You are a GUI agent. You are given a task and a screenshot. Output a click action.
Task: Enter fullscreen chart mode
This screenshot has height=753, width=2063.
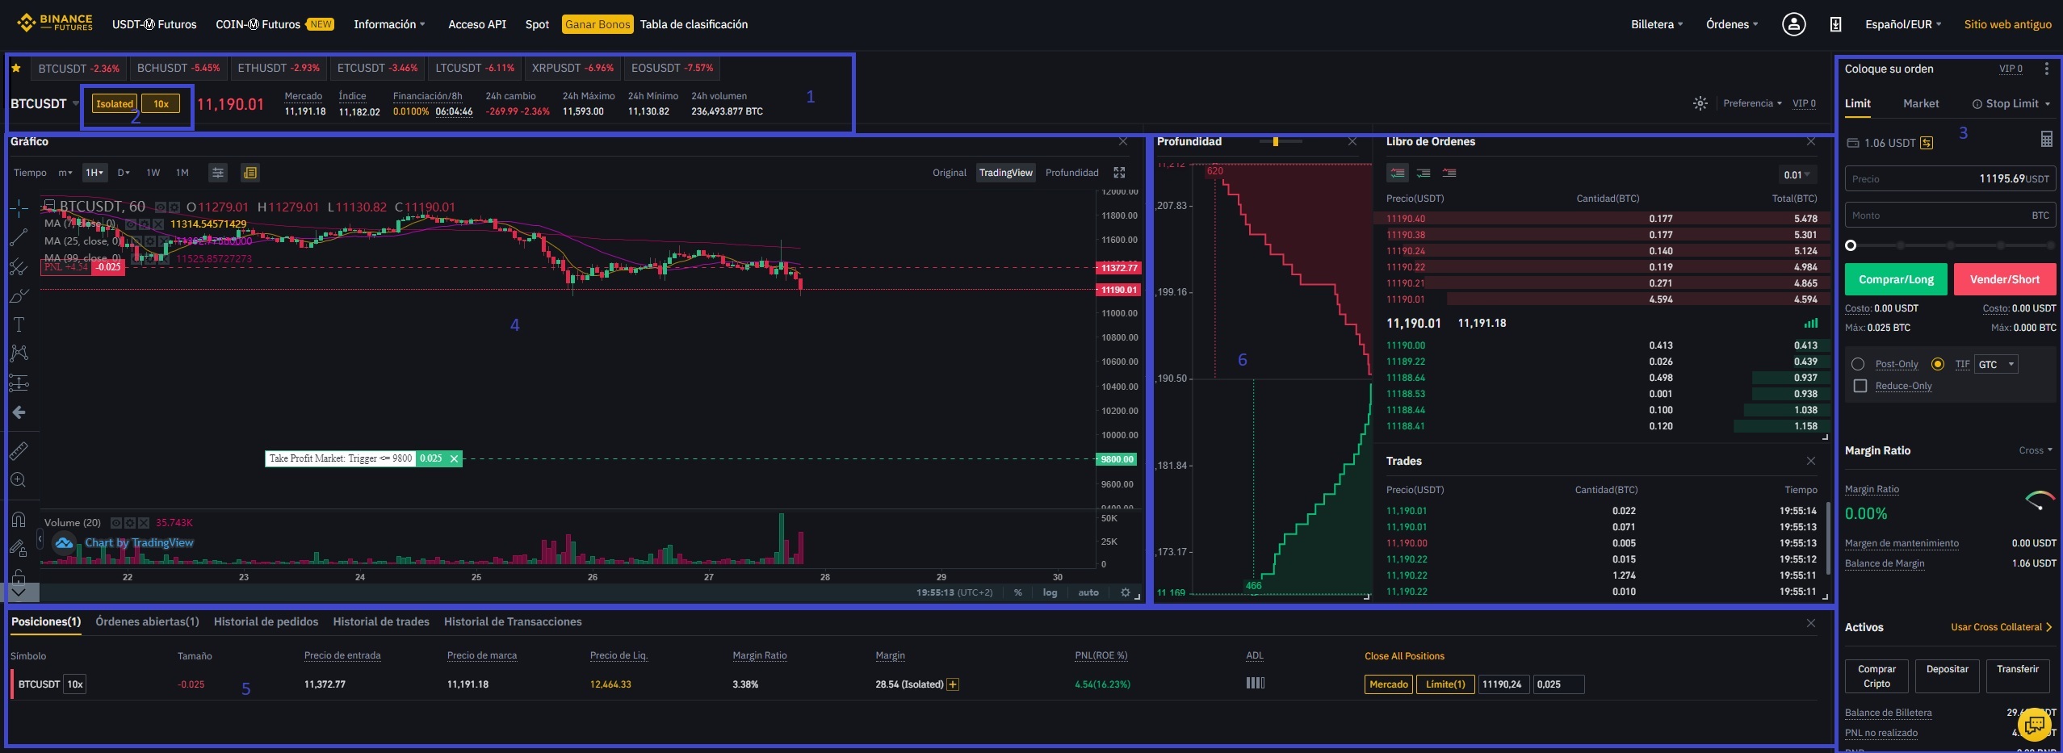click(x=1119, y=173)
